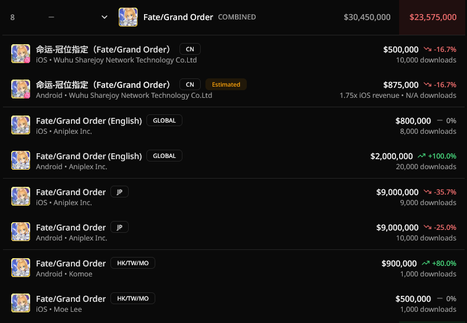This screenshot has width=467, height=323.
Task: Click the $9,000,000 revenue on the JP iOS row
Action: tap(397, 192)
